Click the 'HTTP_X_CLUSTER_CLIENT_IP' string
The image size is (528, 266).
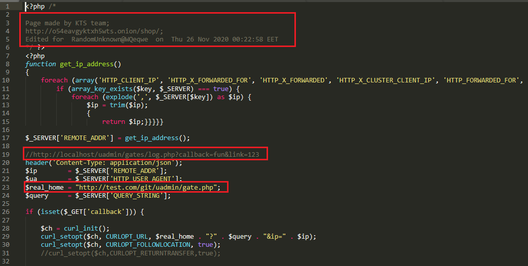tap(386, 80)
